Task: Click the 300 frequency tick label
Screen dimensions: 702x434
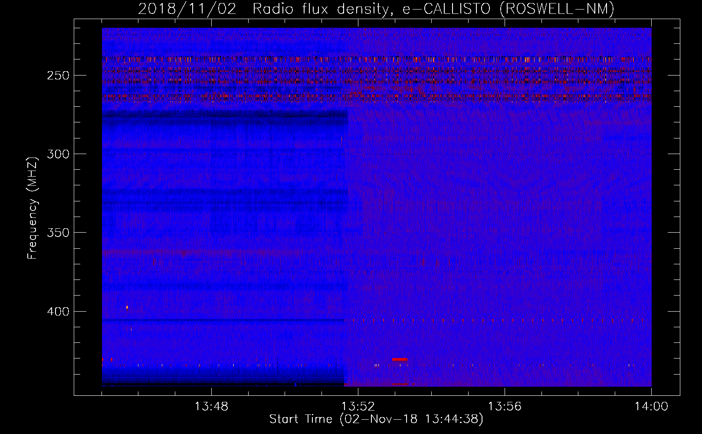Action: [x=58, y=154]
